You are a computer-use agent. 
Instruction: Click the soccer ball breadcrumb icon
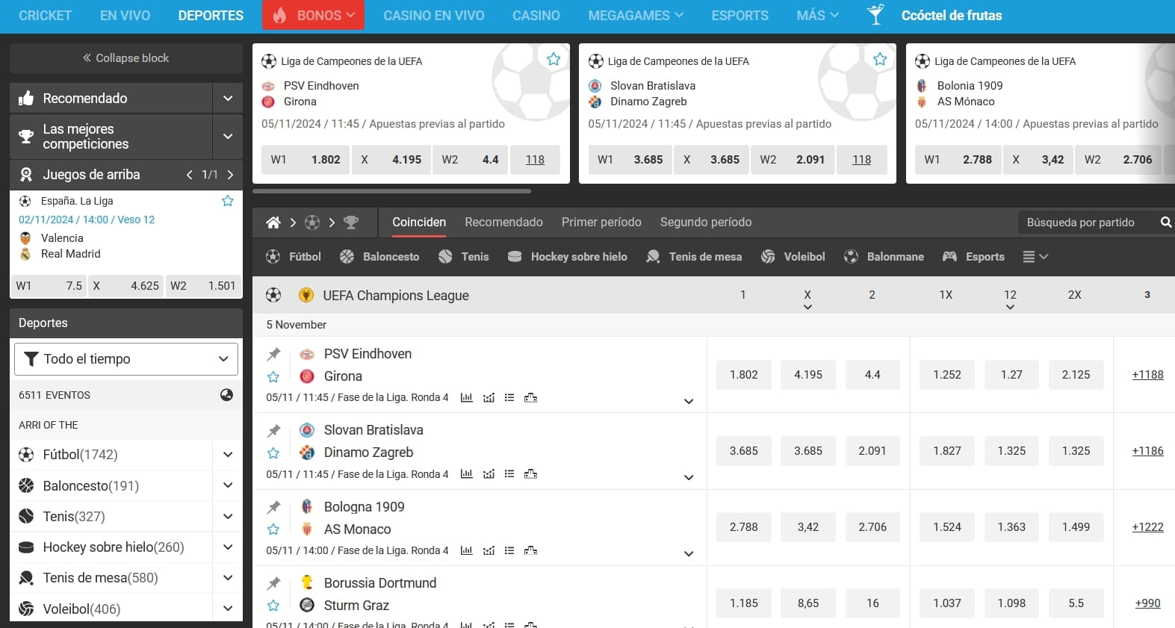(x=312, y=223)
